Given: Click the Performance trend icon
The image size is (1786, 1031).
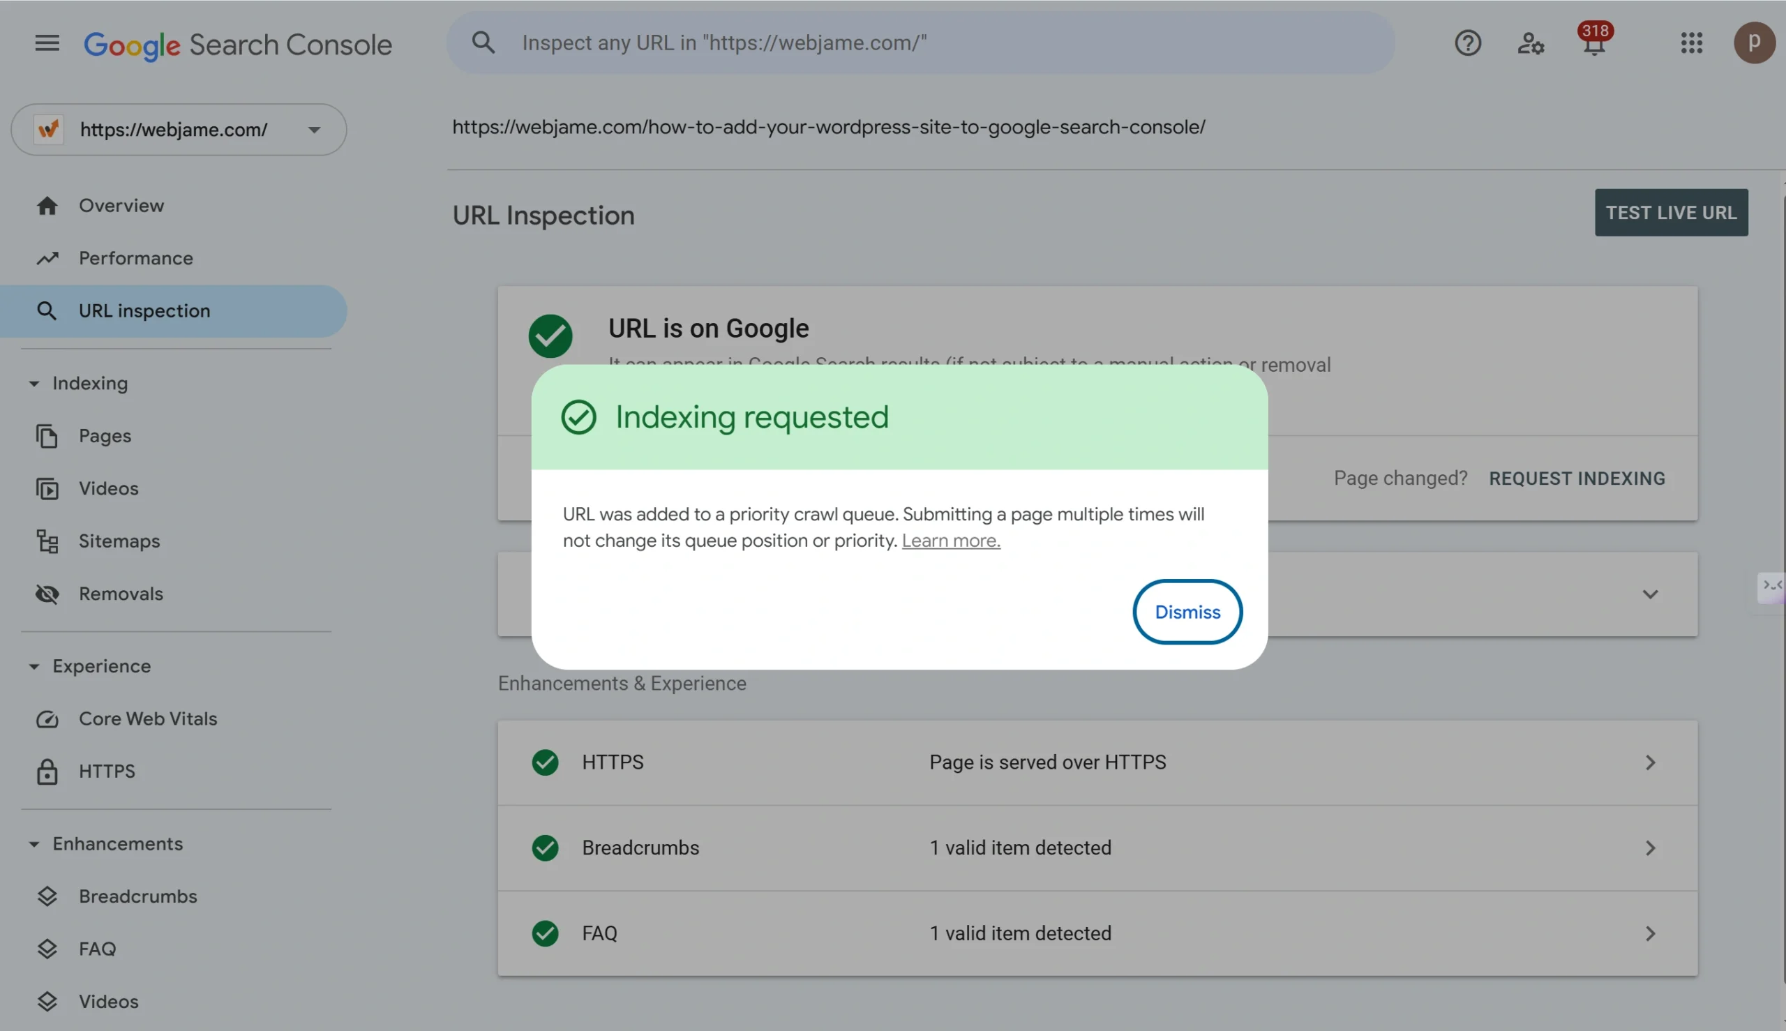Looking at the screenshot, I should (x=47, y=258).
